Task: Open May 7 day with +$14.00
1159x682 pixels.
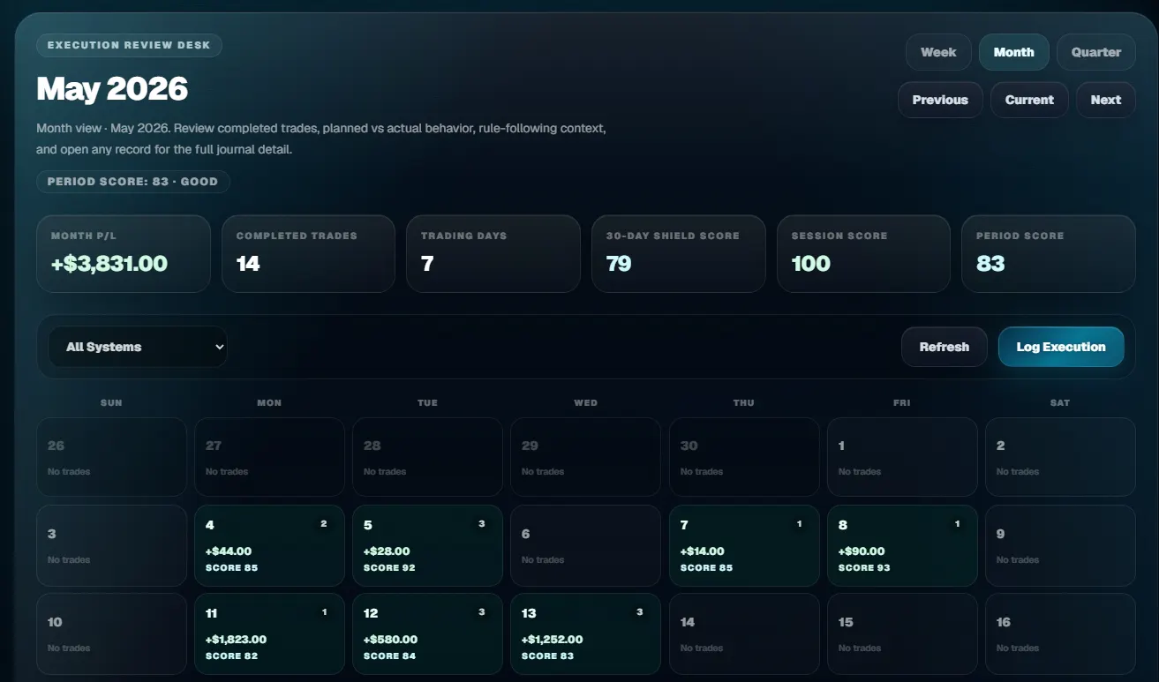Action: click(x=744, y=545)
